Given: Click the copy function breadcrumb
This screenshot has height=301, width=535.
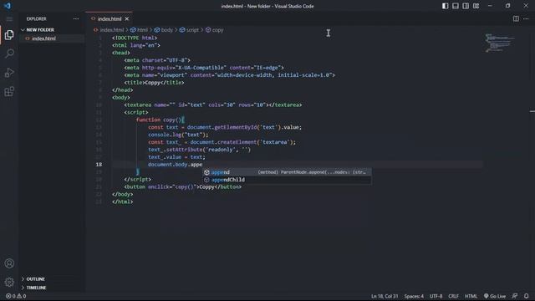Looking at the screenshot, I should 214,30.
